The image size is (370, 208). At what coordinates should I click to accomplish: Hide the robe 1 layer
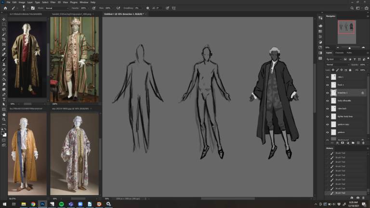(x=328, y=77)
